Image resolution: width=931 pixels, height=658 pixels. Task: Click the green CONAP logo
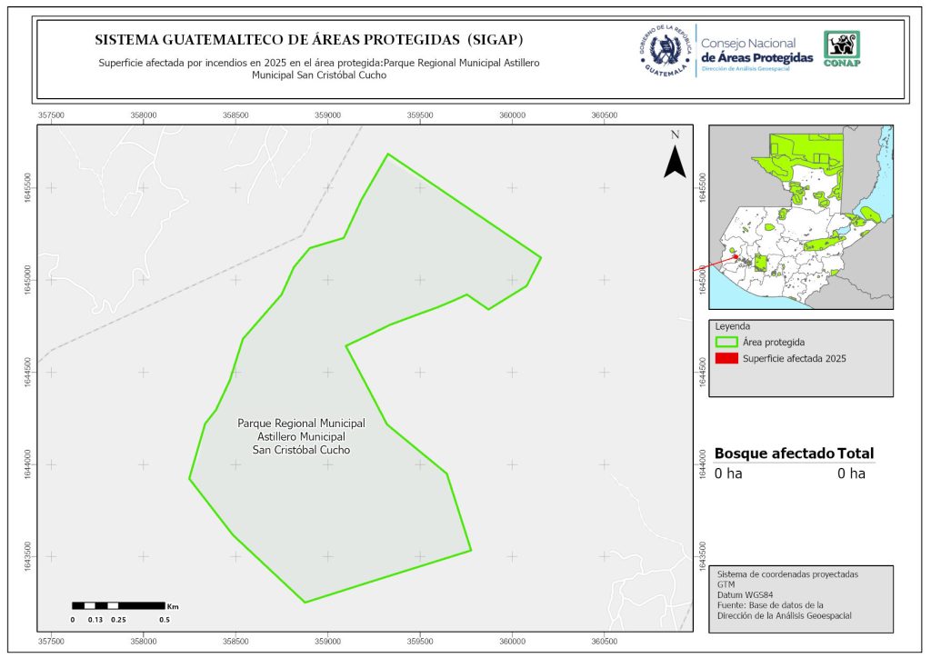841,49
